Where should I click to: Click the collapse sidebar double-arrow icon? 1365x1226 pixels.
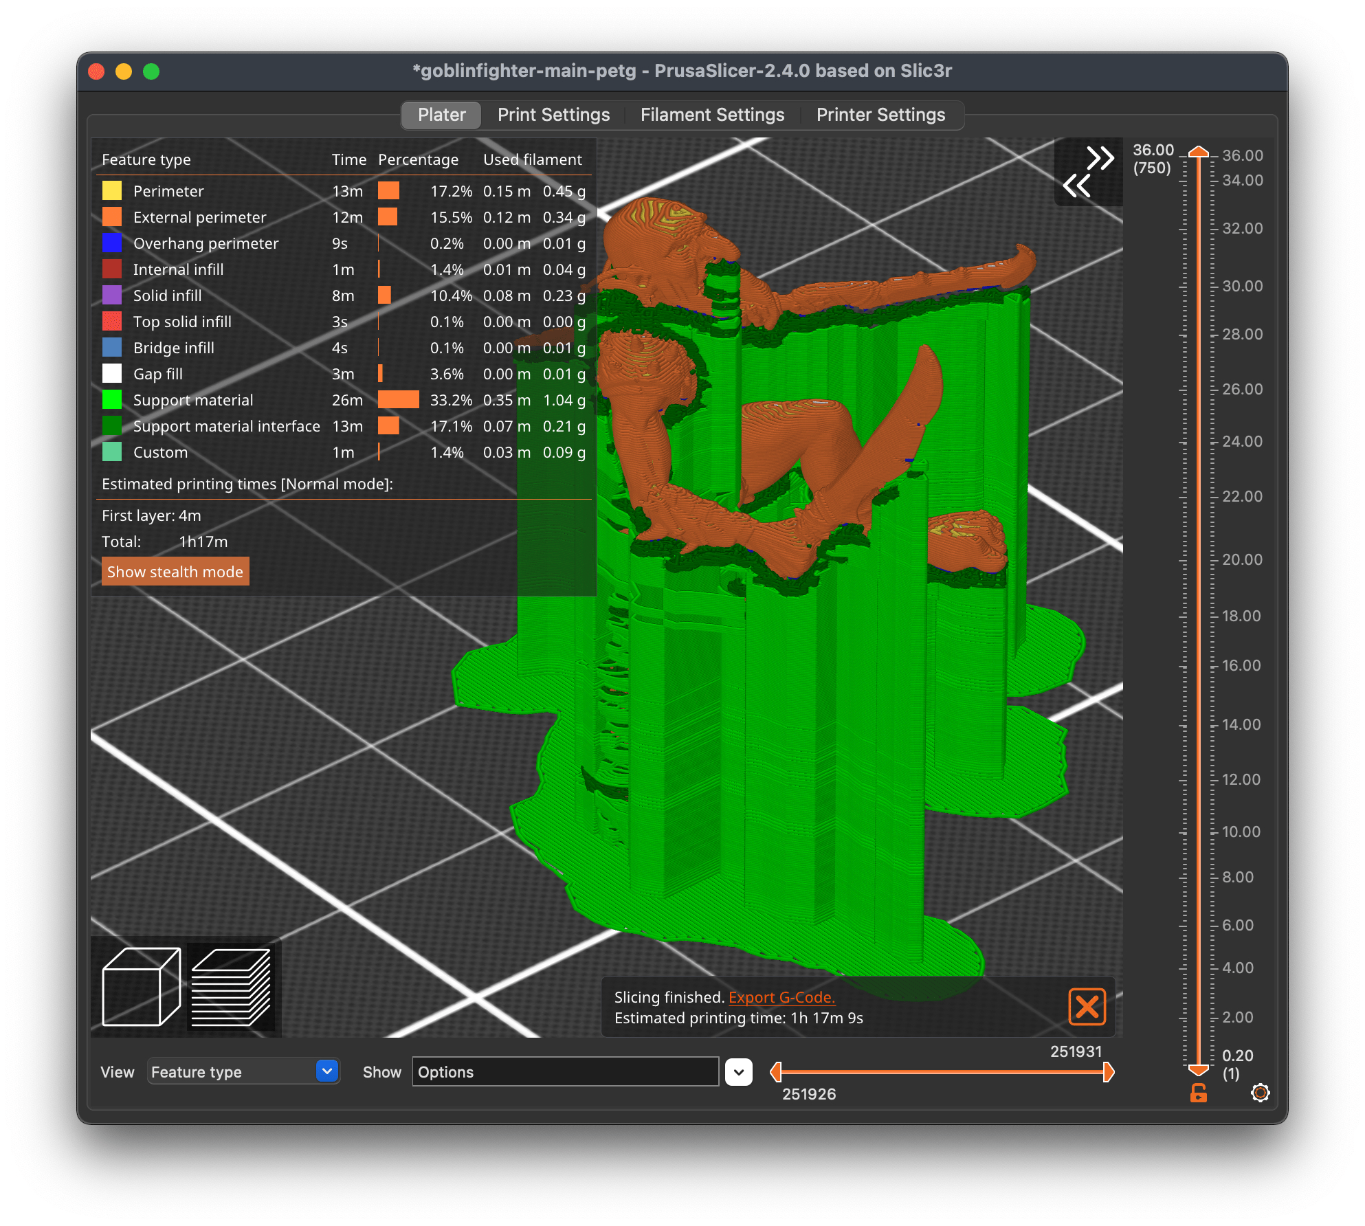pyautogui.click(x=1088, y=172)
